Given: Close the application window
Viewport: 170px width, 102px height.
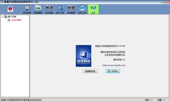Looking at the screenshot, I should tap(168, 2).
